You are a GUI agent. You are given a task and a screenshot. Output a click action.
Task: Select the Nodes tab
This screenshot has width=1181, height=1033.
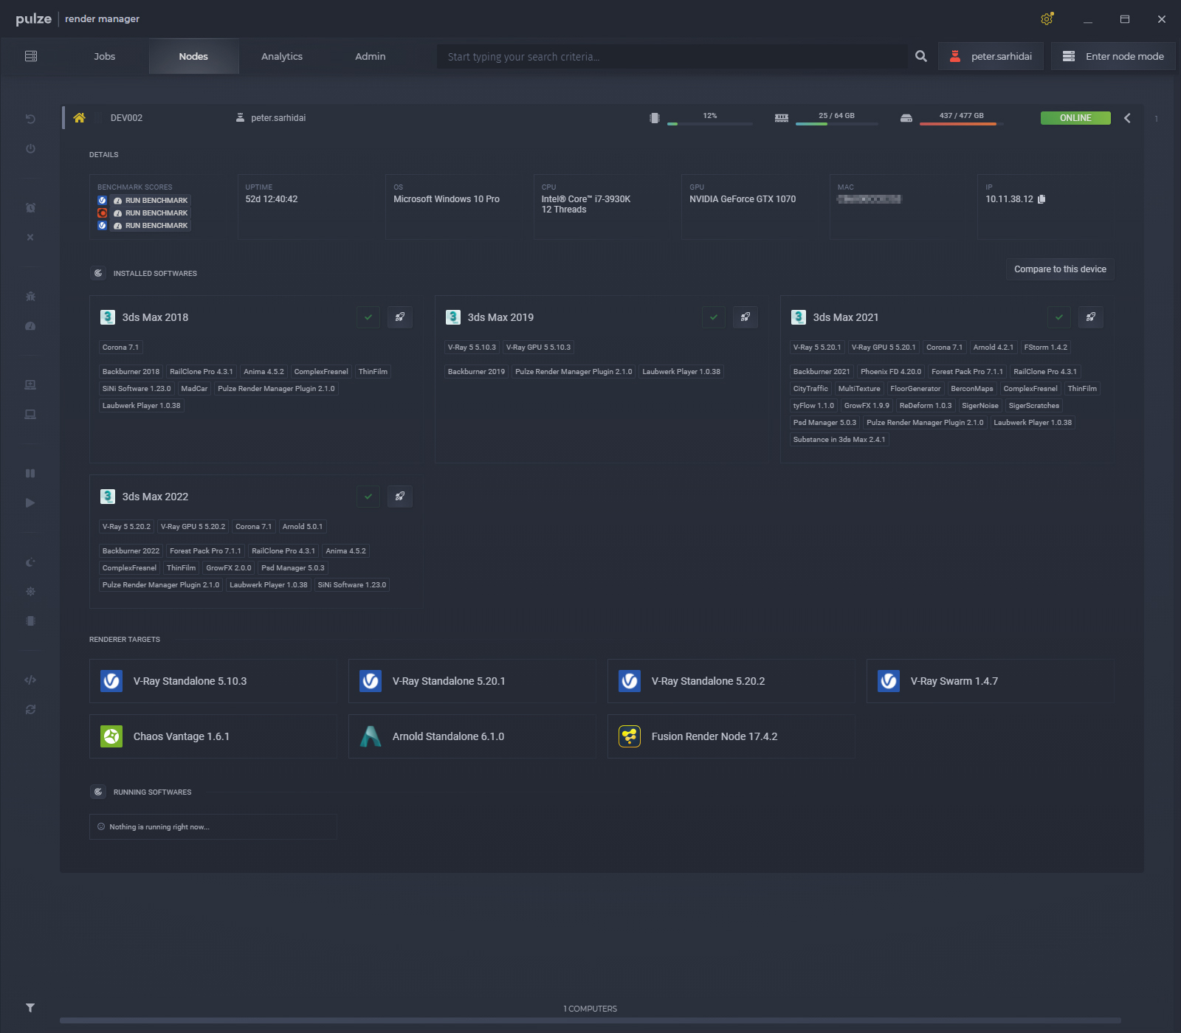tap(193, 56)
